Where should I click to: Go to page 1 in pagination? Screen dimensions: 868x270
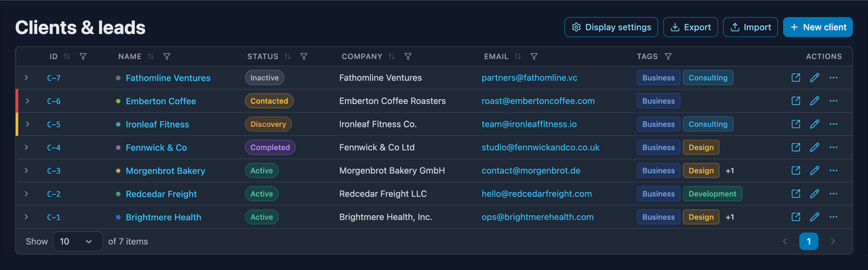pos(808,242)
